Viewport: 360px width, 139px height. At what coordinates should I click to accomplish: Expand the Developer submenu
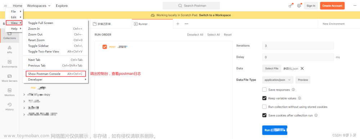[x=55, y=80]
